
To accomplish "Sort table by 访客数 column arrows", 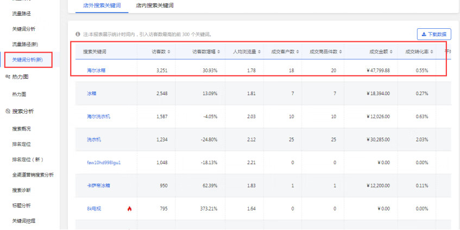I will coord(169,52).
